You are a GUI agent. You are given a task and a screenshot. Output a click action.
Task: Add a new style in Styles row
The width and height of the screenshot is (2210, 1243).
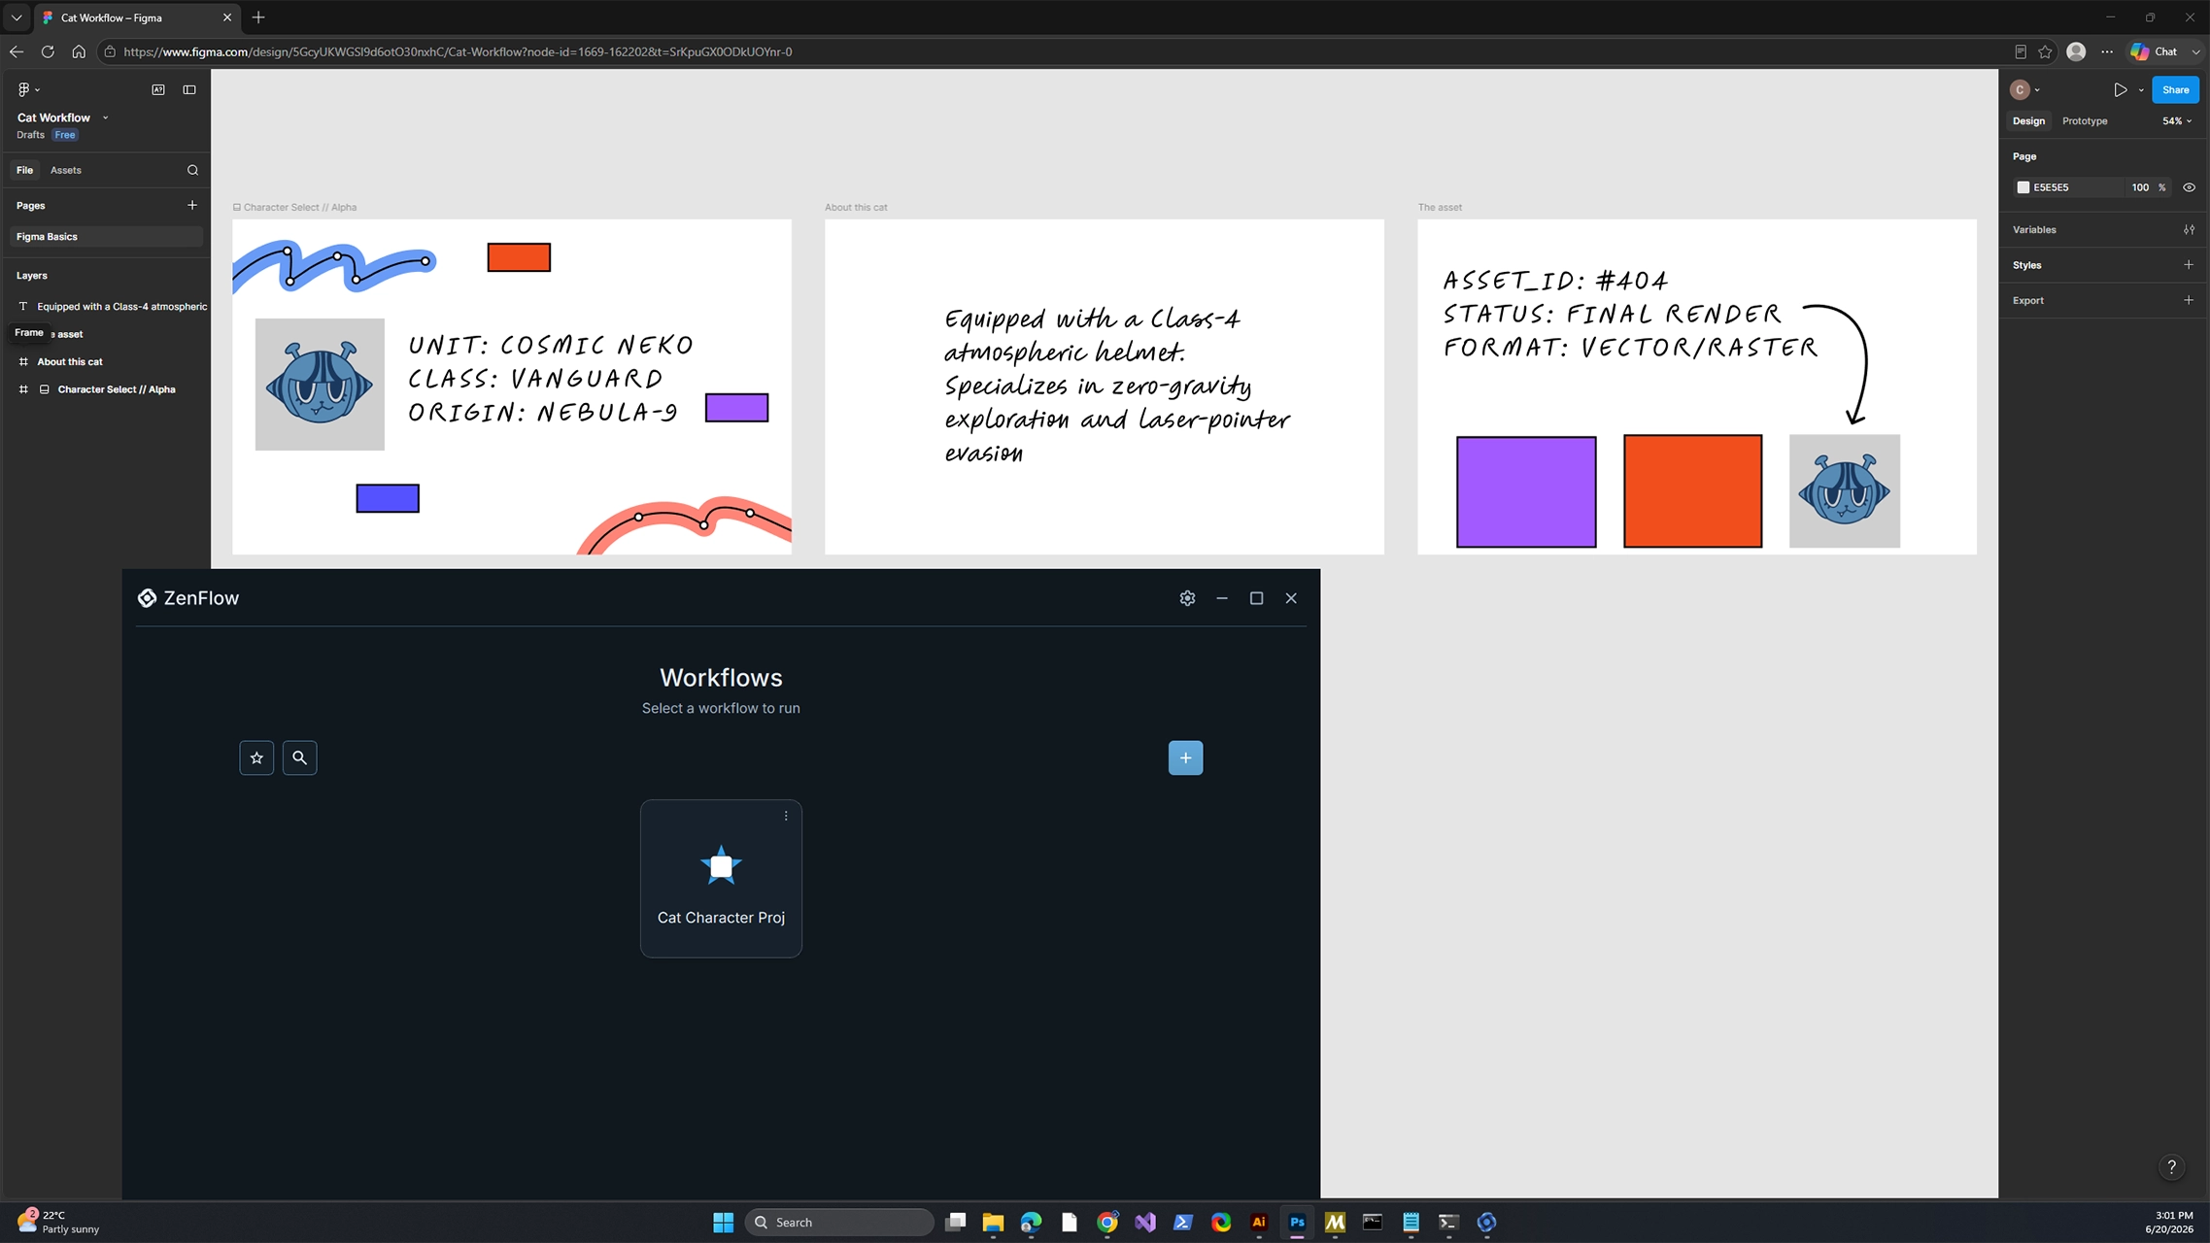pyautogui.click(x=2189, y=264)
